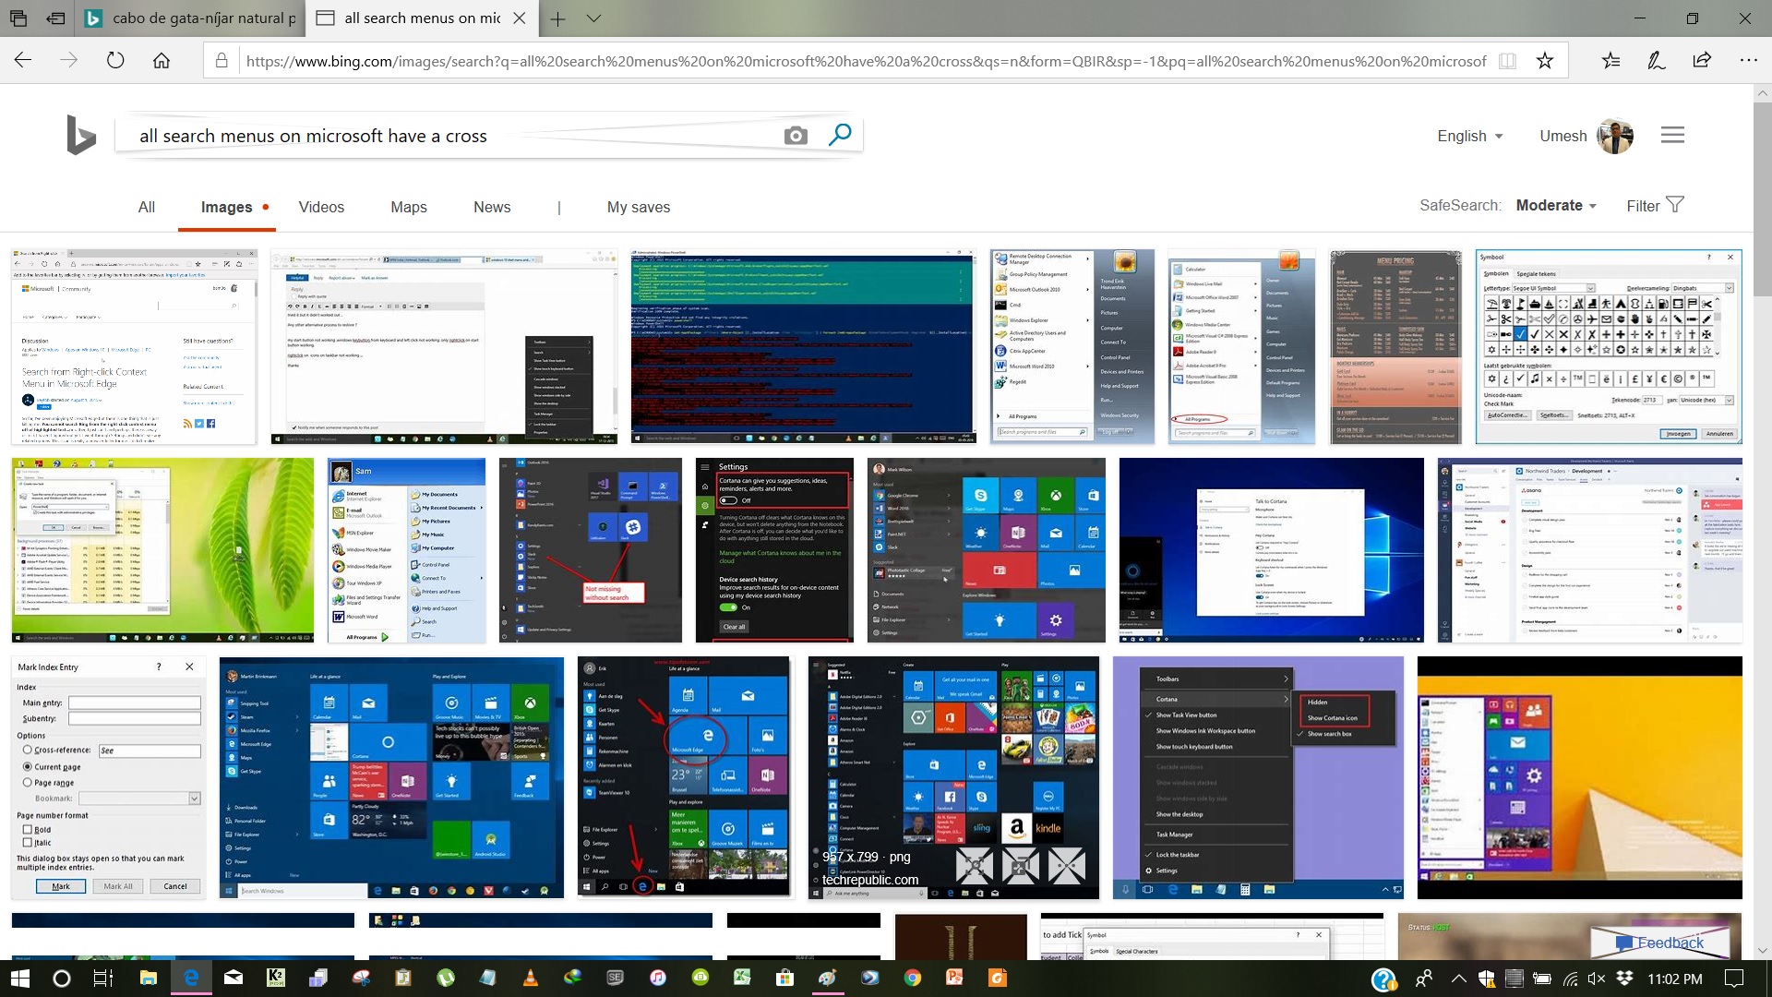Open the Symbol dialog image thumbnail
Screen dimensions: 1772x997
click(1609, 346)
